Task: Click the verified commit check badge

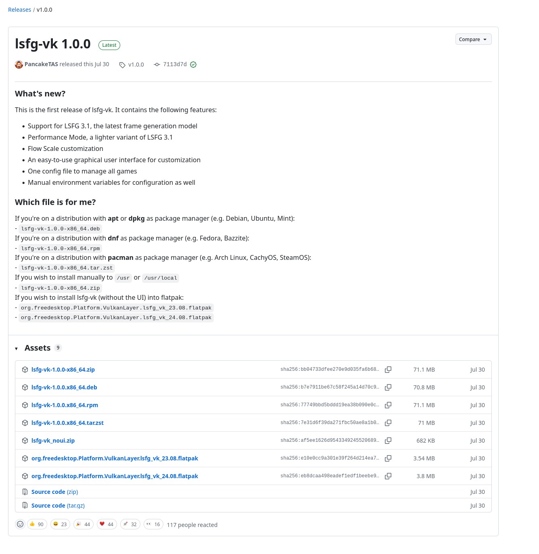Action: [193, 65]
